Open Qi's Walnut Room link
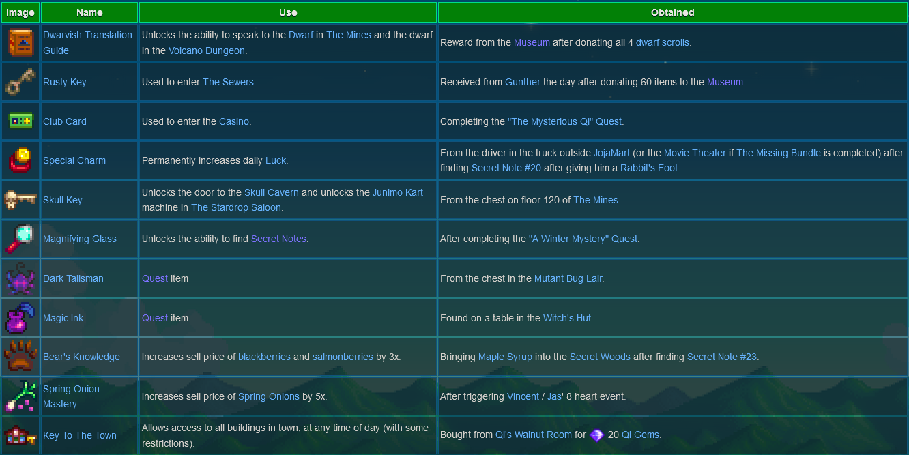This screenshot has width=909, height=455. click(534, 435)
